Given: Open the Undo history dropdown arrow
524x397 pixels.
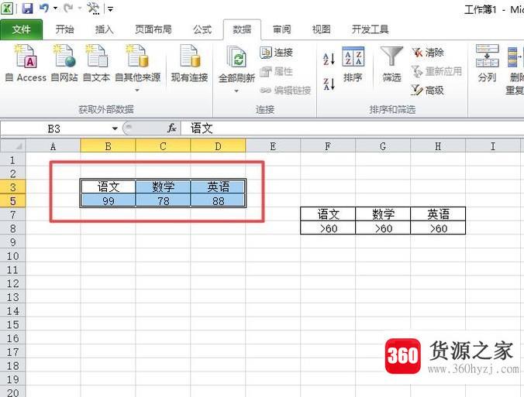Looking at the screenshot, I should pos(55,9).
